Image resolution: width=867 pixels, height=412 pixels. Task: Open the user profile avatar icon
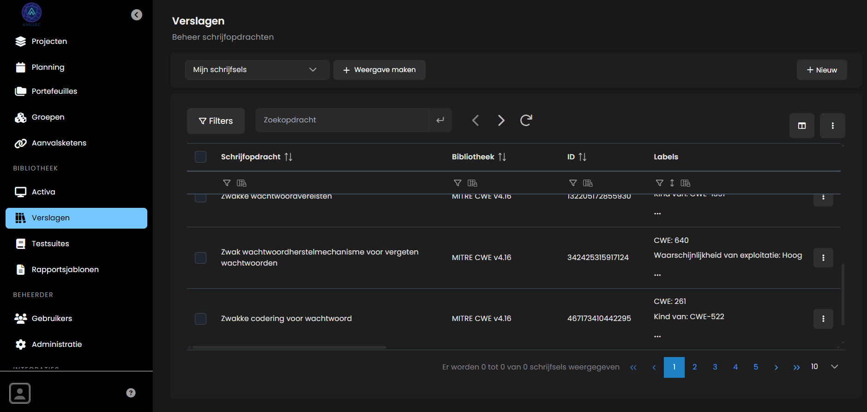point(20,393)
